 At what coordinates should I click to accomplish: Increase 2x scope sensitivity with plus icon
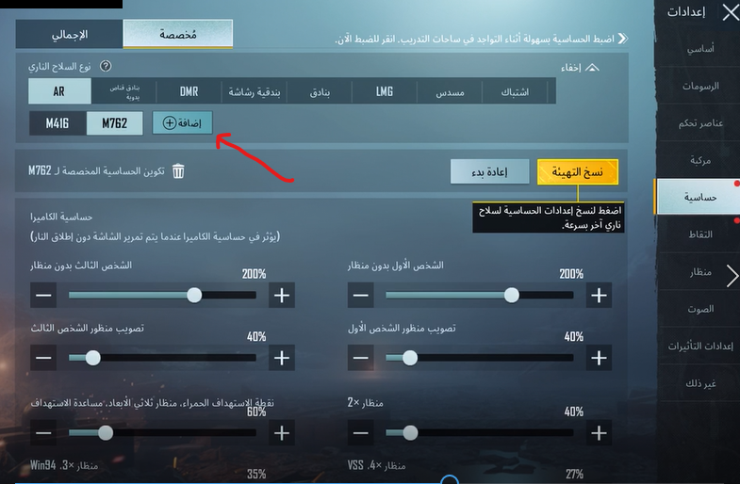pyautogui.click(x=599, y=432)
